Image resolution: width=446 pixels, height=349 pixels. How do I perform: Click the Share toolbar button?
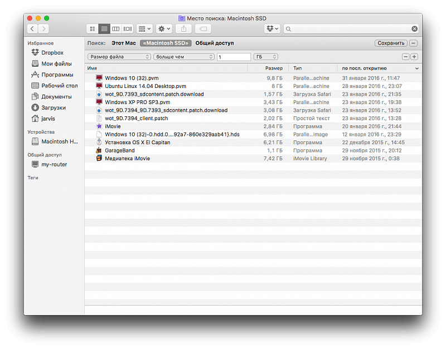click(183, 28)
